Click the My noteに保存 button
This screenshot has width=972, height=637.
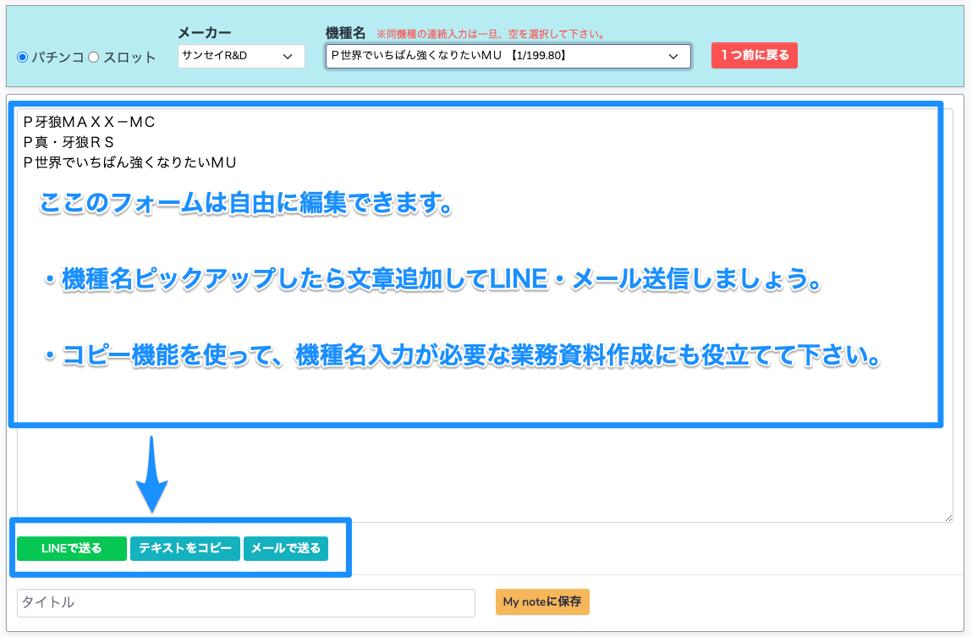[542, 601]
